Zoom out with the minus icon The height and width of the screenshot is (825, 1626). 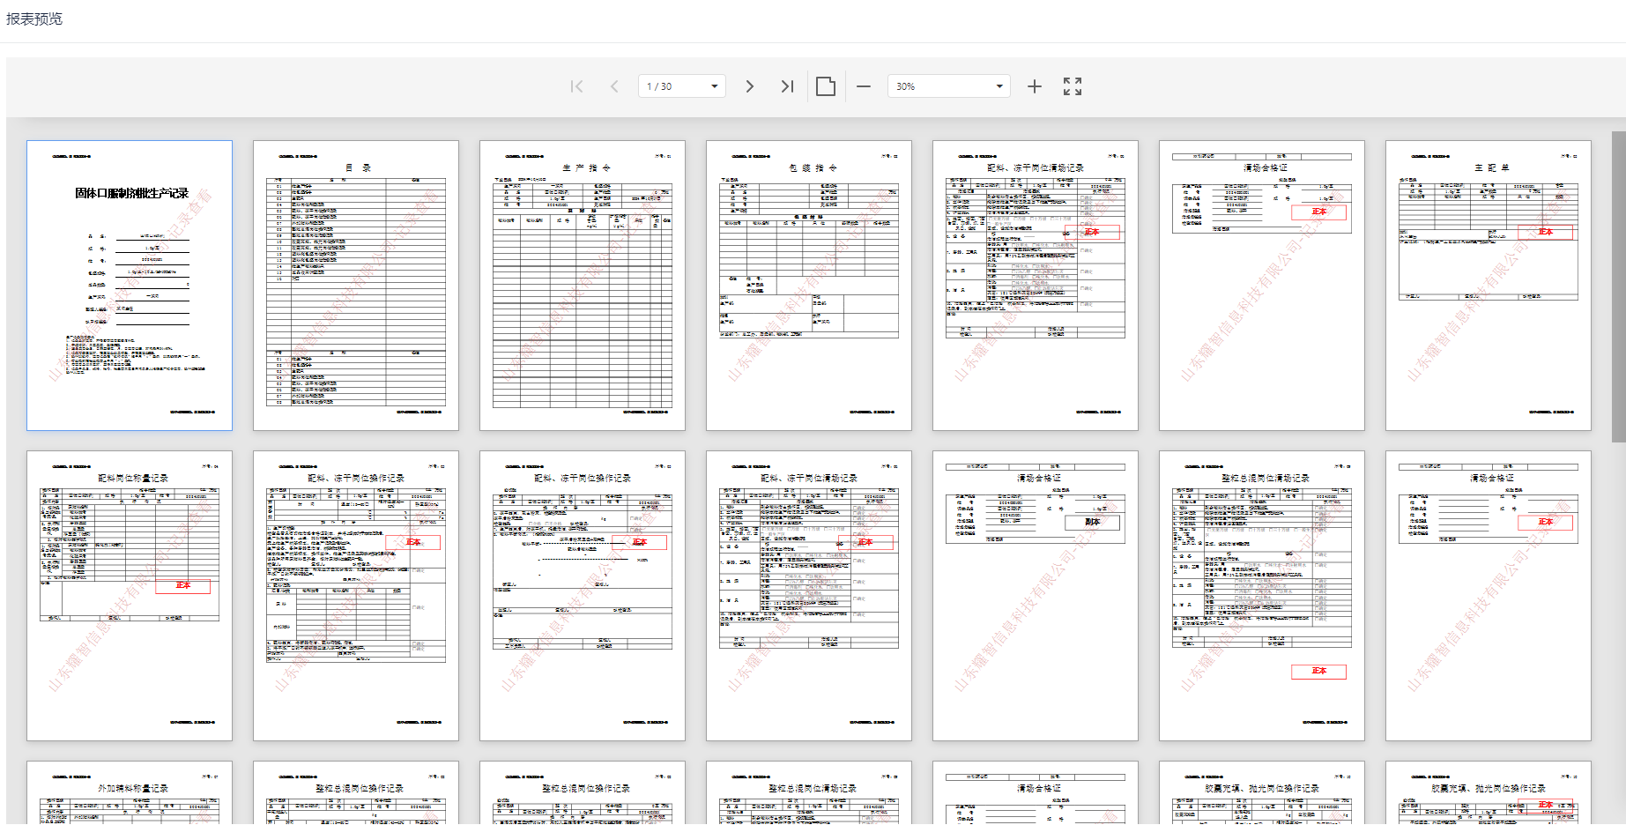tap(864, 86)
